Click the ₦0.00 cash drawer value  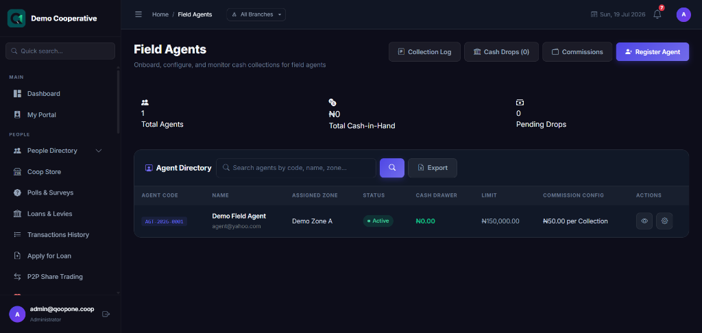(425, 221)
